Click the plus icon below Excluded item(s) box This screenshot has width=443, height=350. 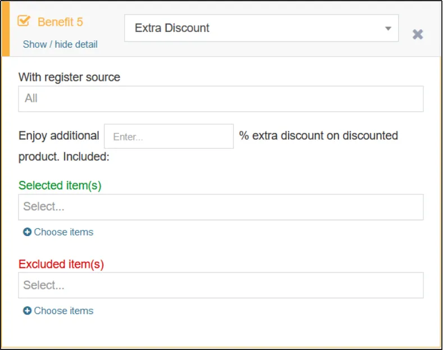click(x=27, y=311)
